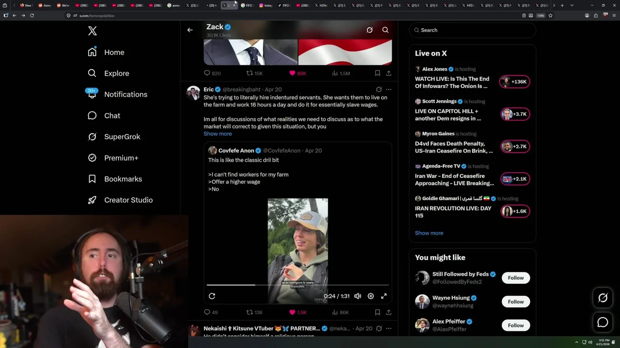Screen dimensions: 620x348
Task: Click the browser back button
Action: [x=15, y=15]
